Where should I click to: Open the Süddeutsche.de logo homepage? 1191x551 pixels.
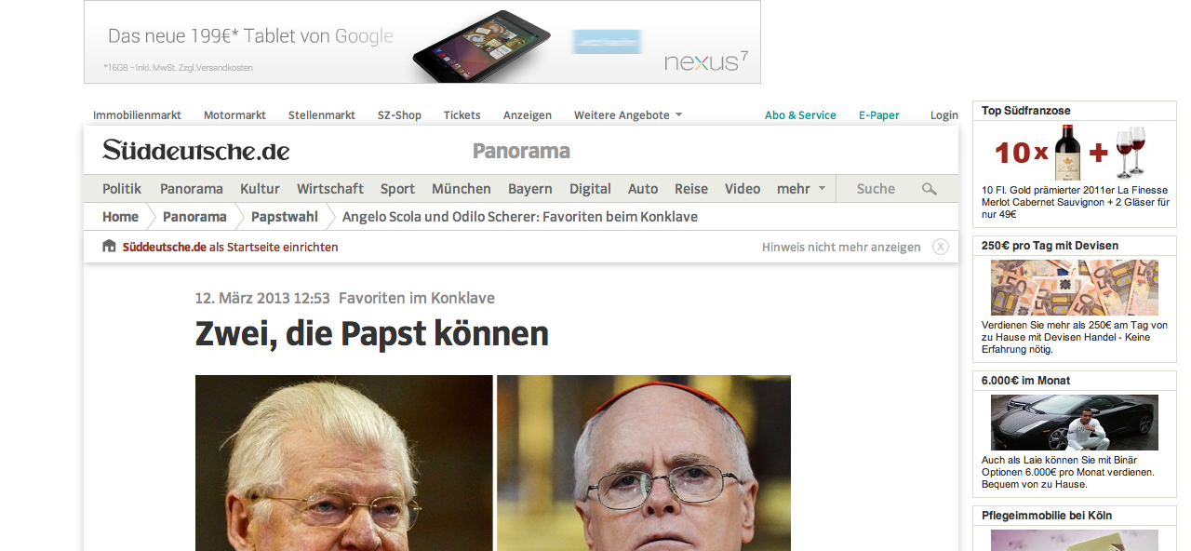click(x=196, y=151)
